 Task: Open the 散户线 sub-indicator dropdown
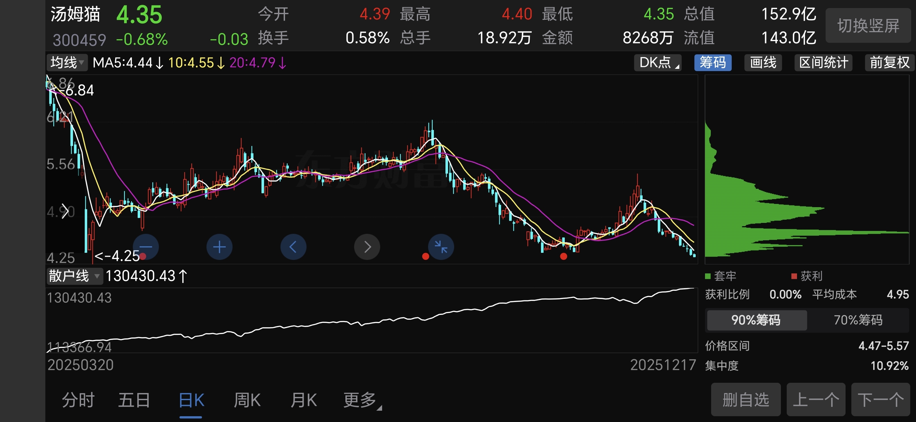tap(74, 276)
